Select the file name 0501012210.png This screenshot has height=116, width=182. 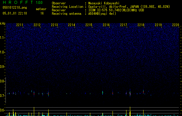[x=15, y=8]
